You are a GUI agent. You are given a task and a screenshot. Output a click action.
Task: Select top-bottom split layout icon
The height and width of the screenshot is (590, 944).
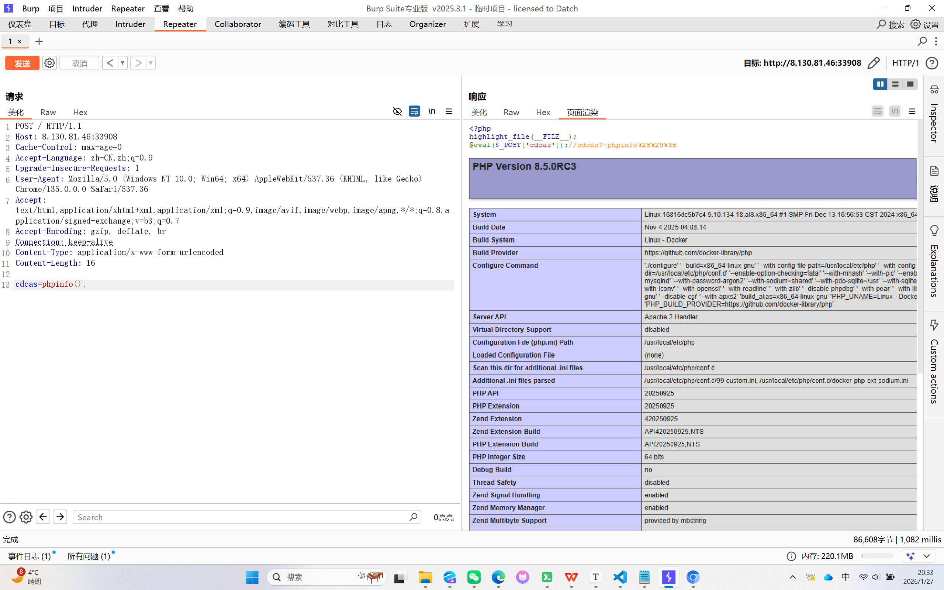click(x=895, y=84)
